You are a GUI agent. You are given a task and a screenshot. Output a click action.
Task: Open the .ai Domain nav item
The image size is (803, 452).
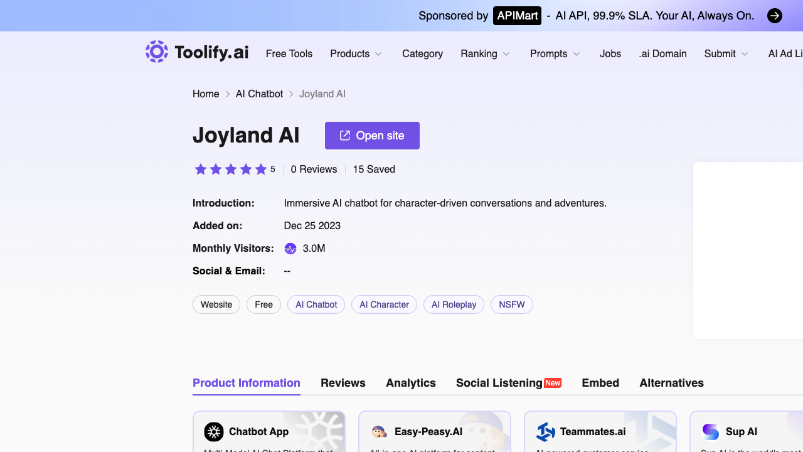tap(662, 54)
